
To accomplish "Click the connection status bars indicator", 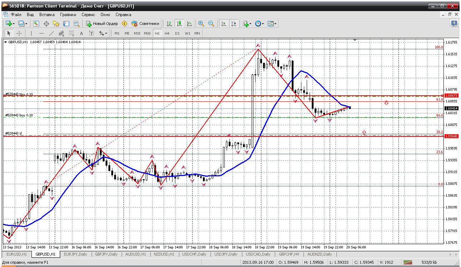I will [x=409, y=262].
